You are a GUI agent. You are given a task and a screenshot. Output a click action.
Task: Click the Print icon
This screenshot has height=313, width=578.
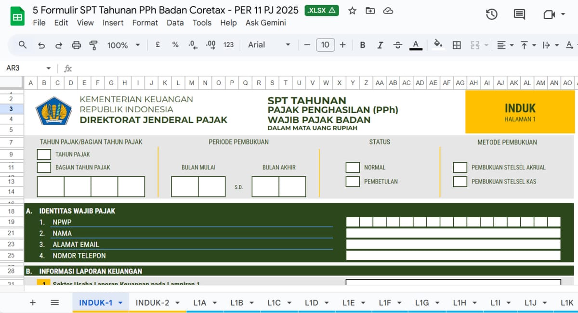77,44
